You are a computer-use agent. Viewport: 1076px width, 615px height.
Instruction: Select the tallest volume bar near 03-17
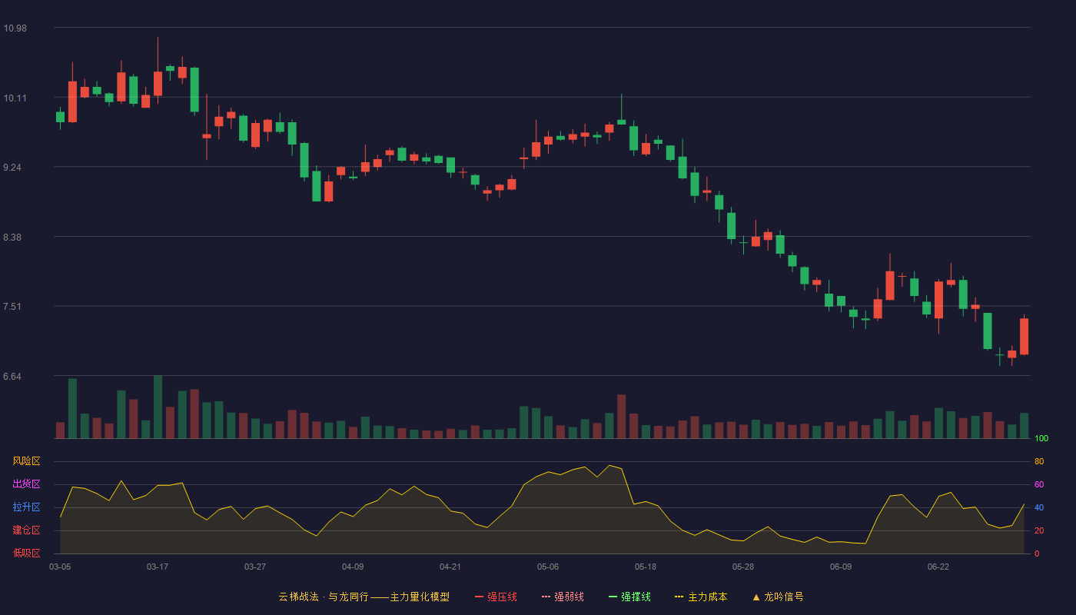(158, 407)
